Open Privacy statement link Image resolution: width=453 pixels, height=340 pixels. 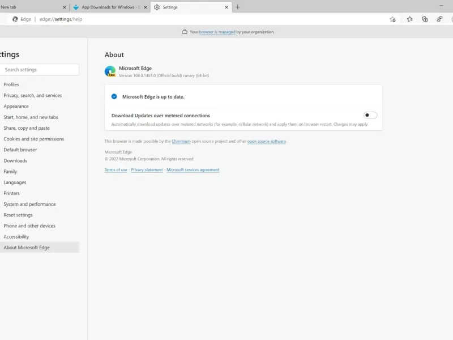point(147,169)
